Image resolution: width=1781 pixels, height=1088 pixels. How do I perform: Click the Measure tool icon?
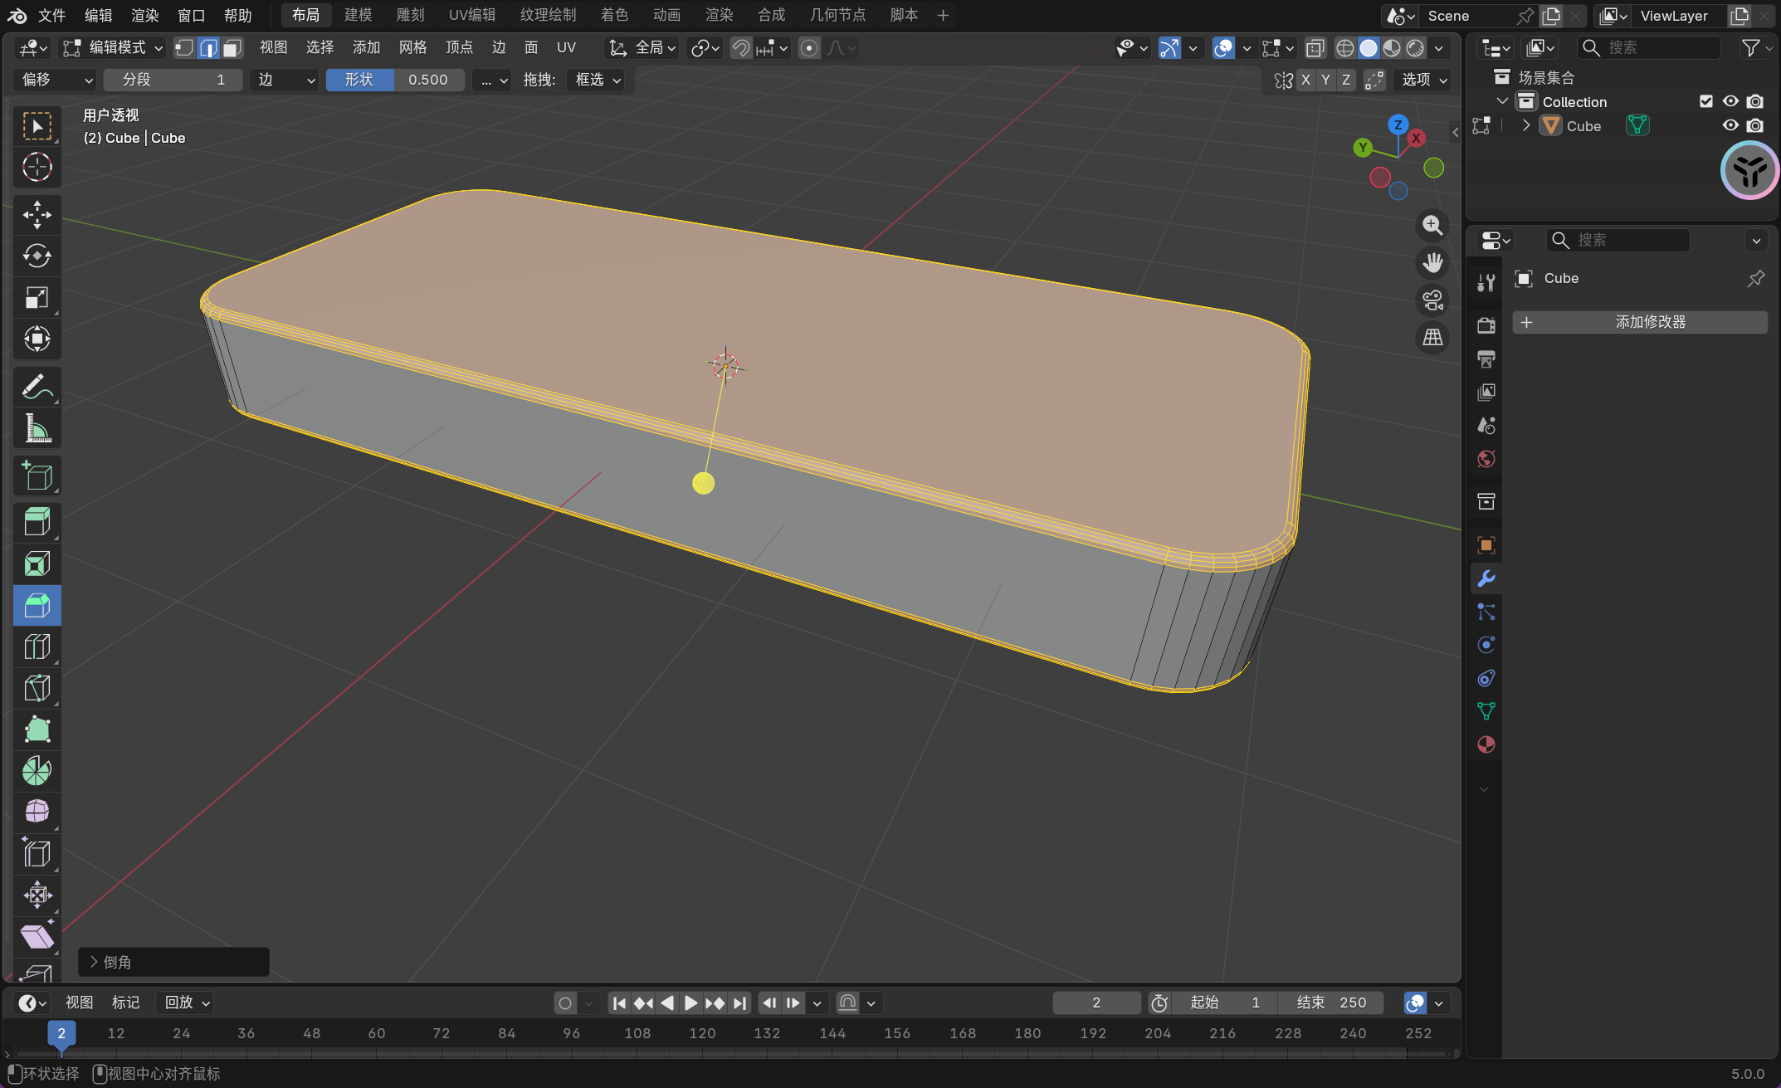coord(37,428)
